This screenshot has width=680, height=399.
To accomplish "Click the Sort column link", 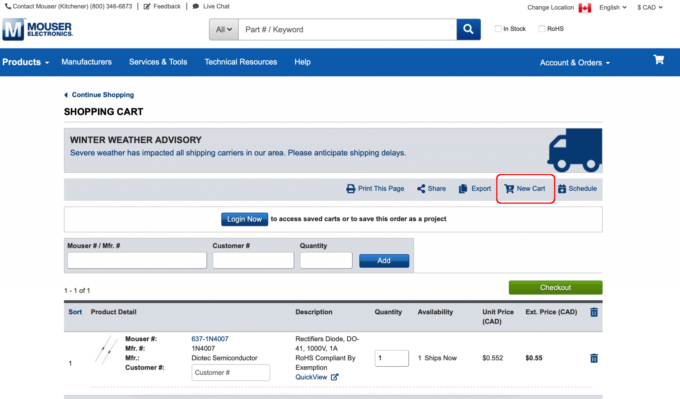I will click(75, 312).
